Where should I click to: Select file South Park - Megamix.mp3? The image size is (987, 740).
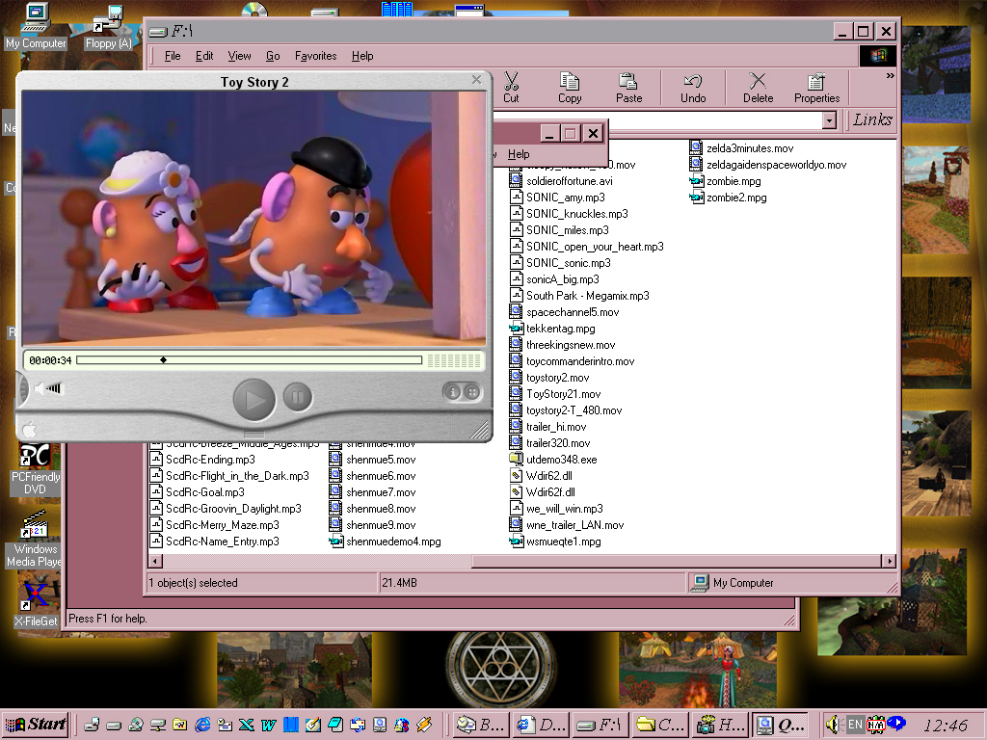579,296
